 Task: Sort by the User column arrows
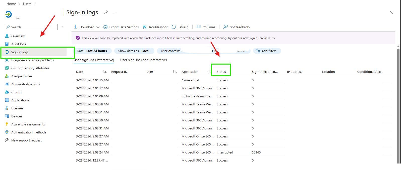[x=175, y=72]
